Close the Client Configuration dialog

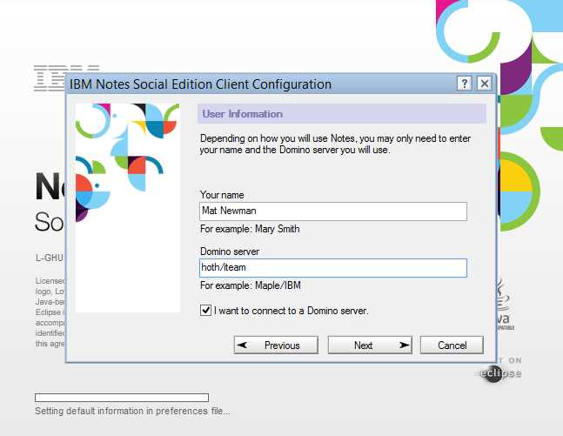pos(484,84)
